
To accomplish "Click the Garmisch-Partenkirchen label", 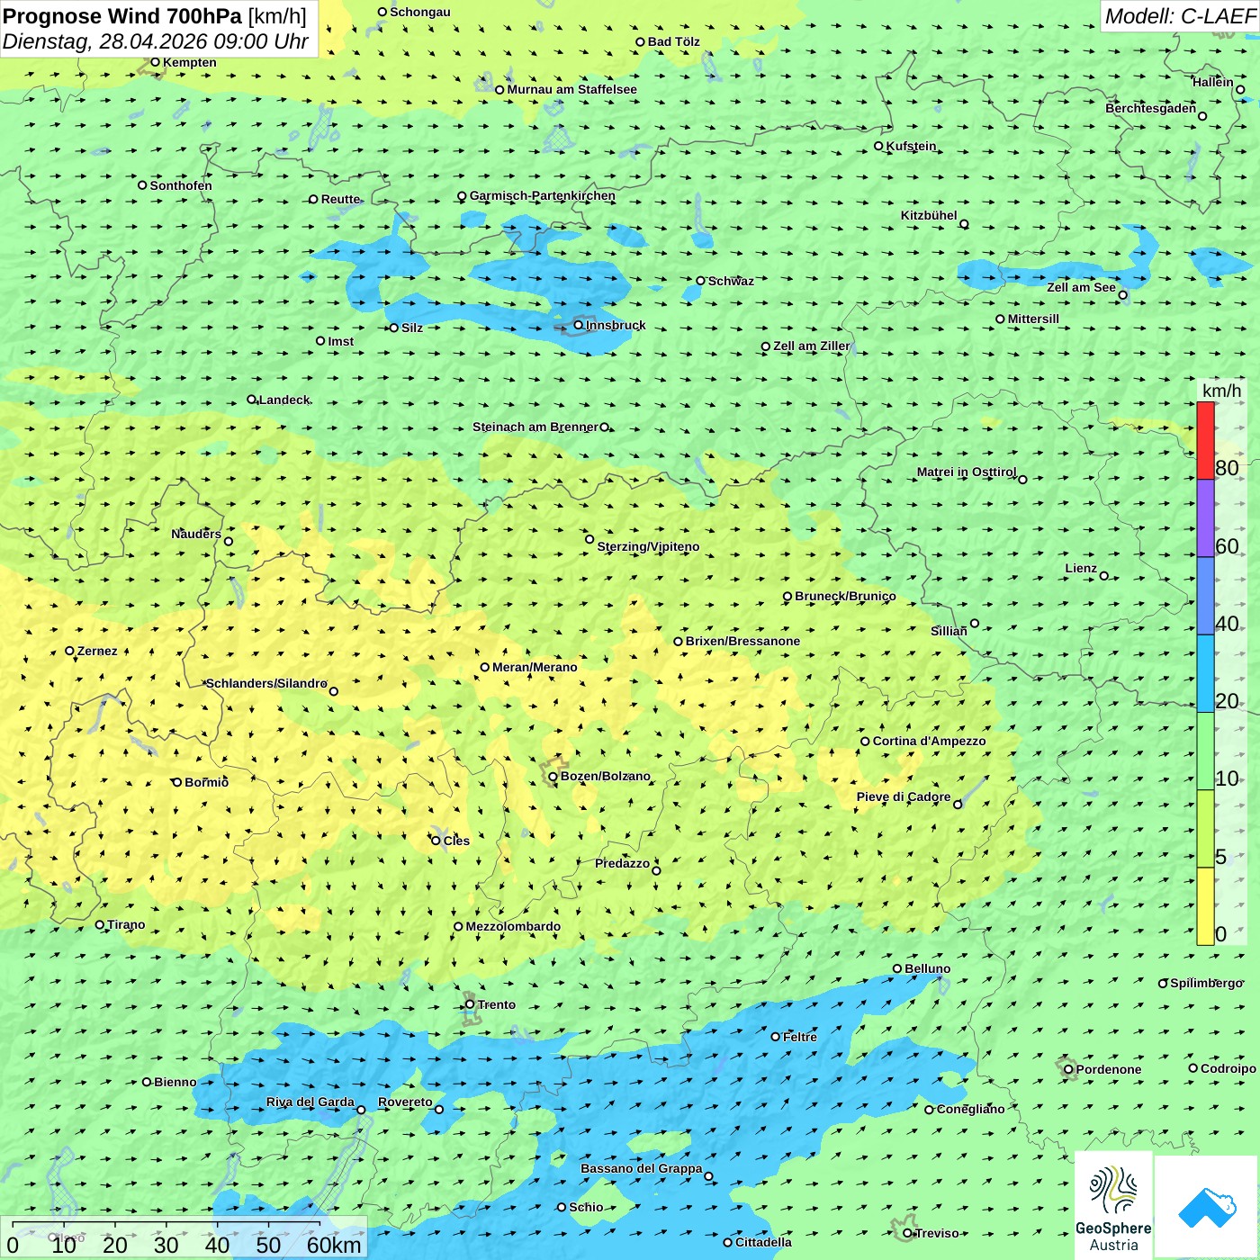I will point(543,195).
